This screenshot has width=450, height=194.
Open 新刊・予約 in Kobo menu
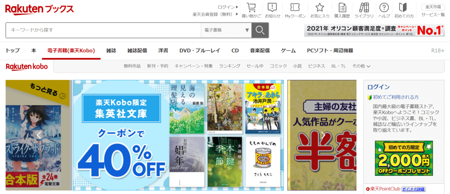tap(157, 66)
